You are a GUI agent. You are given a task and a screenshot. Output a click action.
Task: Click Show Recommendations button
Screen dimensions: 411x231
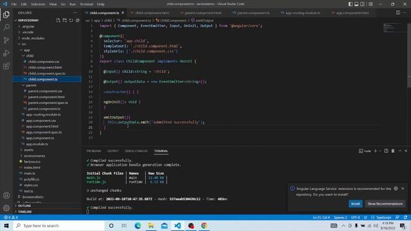coord(385,204)
